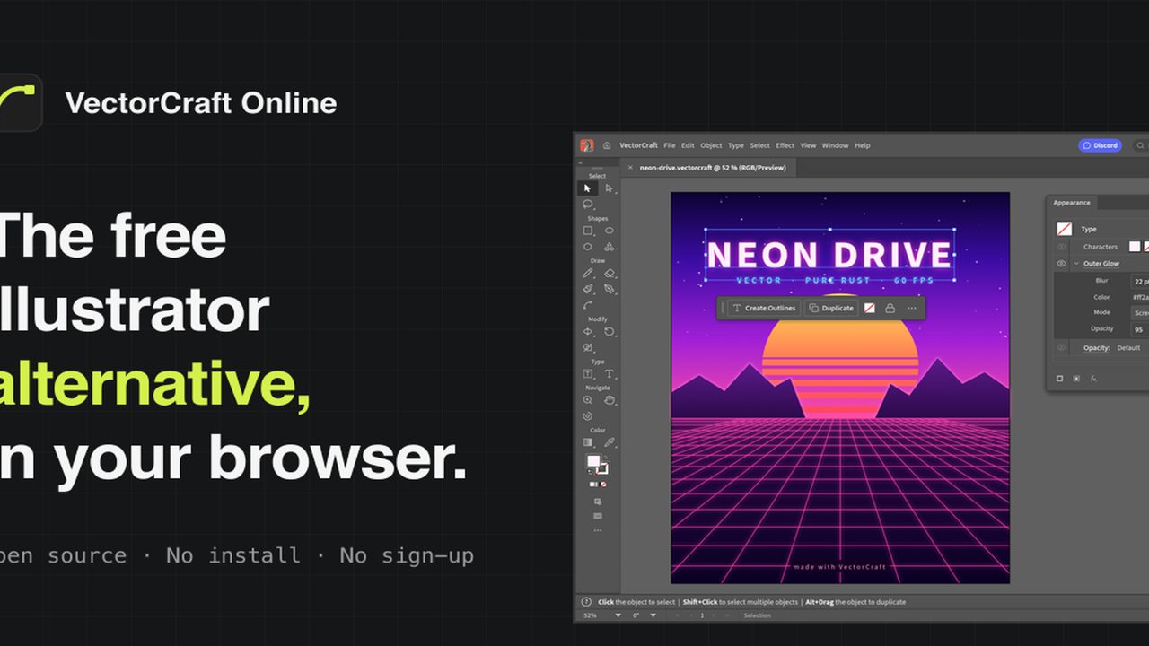The image size is (1149, 646).
Task: Click the Outer Glow Opacity value field
Action: (x=1140, y=329)
